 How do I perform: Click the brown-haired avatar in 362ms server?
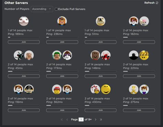coord(67,89)
